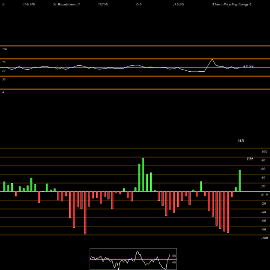The height and width of the screenshot is (270, 270).
Task: Click the RSI axis label '70'
Action: pyautogui.click(x=4, y=62)
